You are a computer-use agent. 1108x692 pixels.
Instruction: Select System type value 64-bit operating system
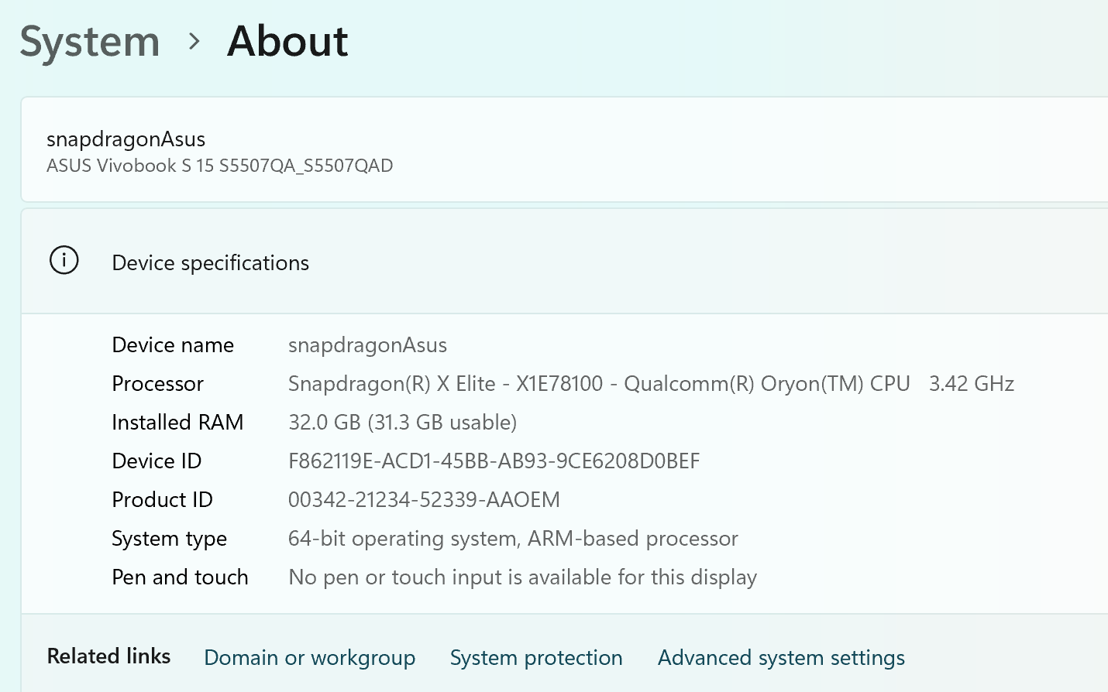tap(513, 539)
